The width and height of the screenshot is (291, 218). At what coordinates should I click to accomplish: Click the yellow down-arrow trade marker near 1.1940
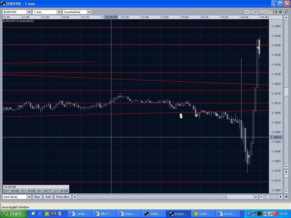coord(258,48)
